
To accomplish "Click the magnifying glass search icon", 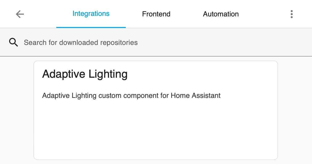I will coord(13,42).
